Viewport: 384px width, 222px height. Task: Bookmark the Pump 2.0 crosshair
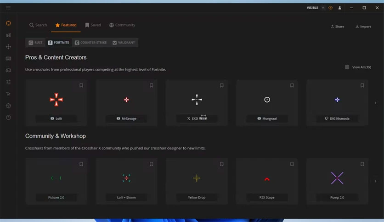[362, 164]
